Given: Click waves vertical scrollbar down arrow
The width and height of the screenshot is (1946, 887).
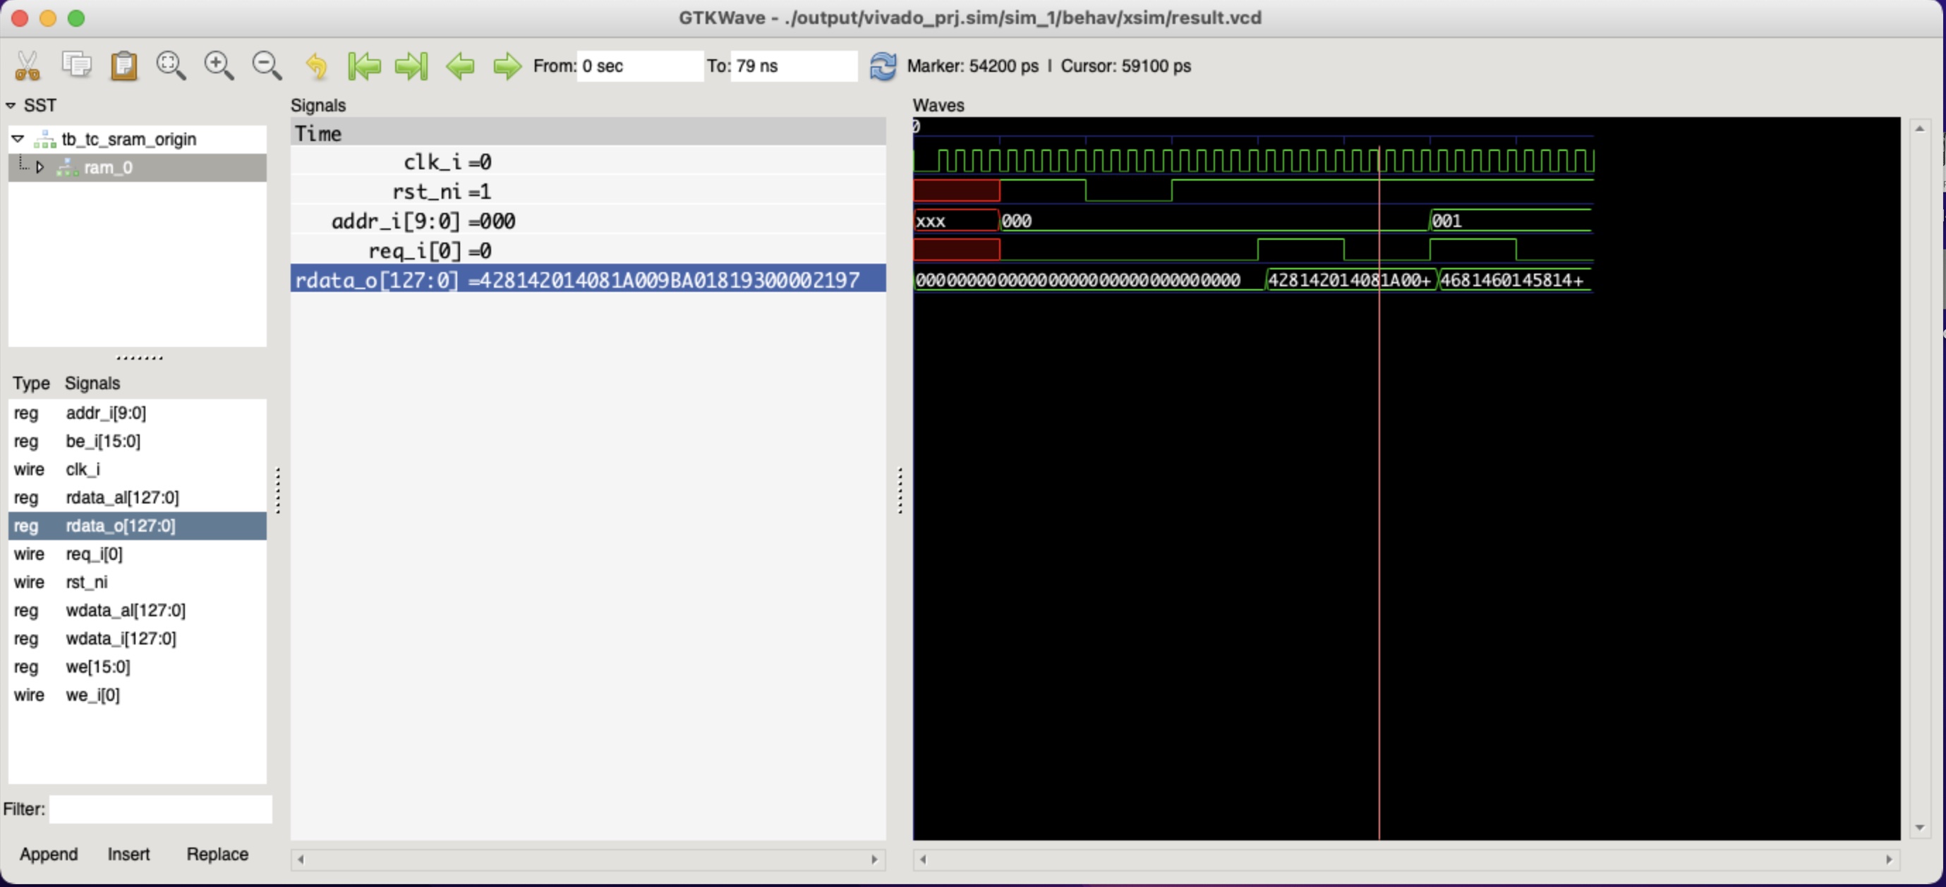Looking at the screenshot, I should [1920, 827].
